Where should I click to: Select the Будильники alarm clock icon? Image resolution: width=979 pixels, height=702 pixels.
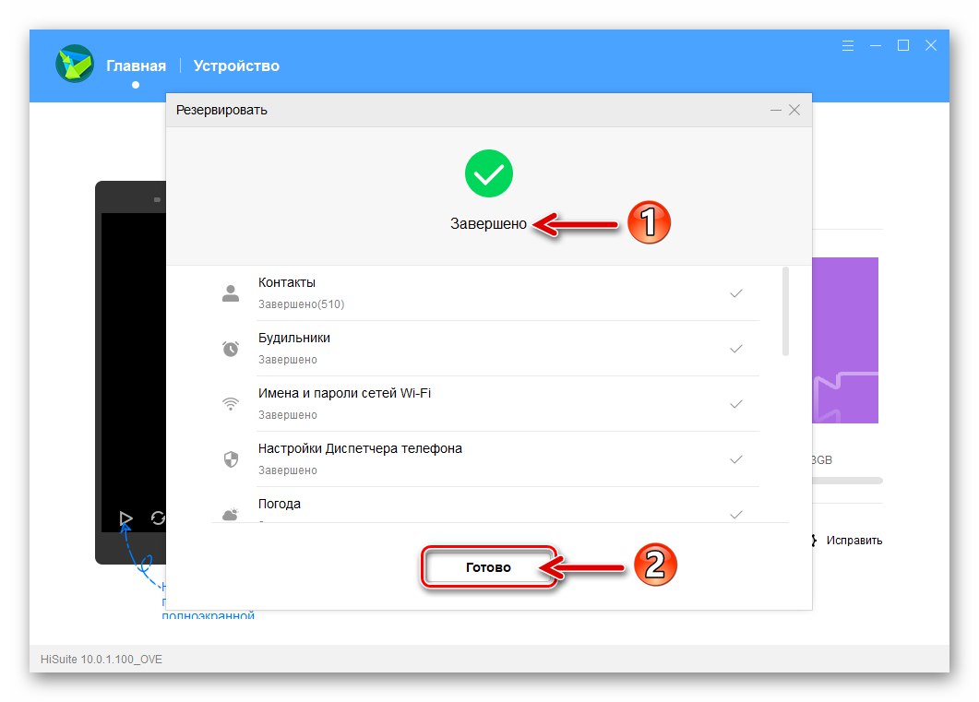tap(231, 348)
